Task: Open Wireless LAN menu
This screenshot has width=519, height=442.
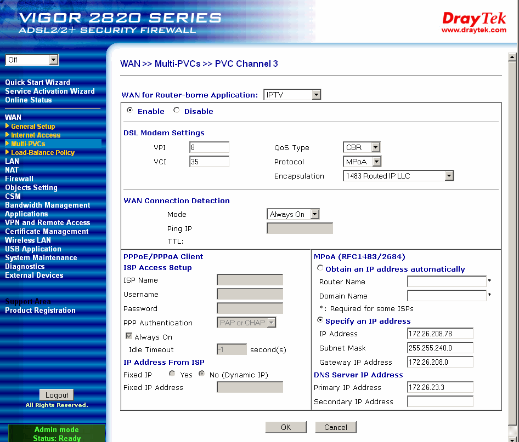Action: point(28,240)
